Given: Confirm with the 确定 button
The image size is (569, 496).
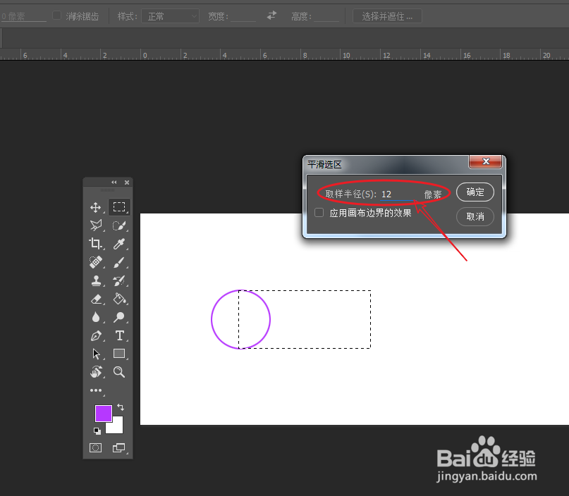Looking at the screenshot, I should click(x=475, y=192).
